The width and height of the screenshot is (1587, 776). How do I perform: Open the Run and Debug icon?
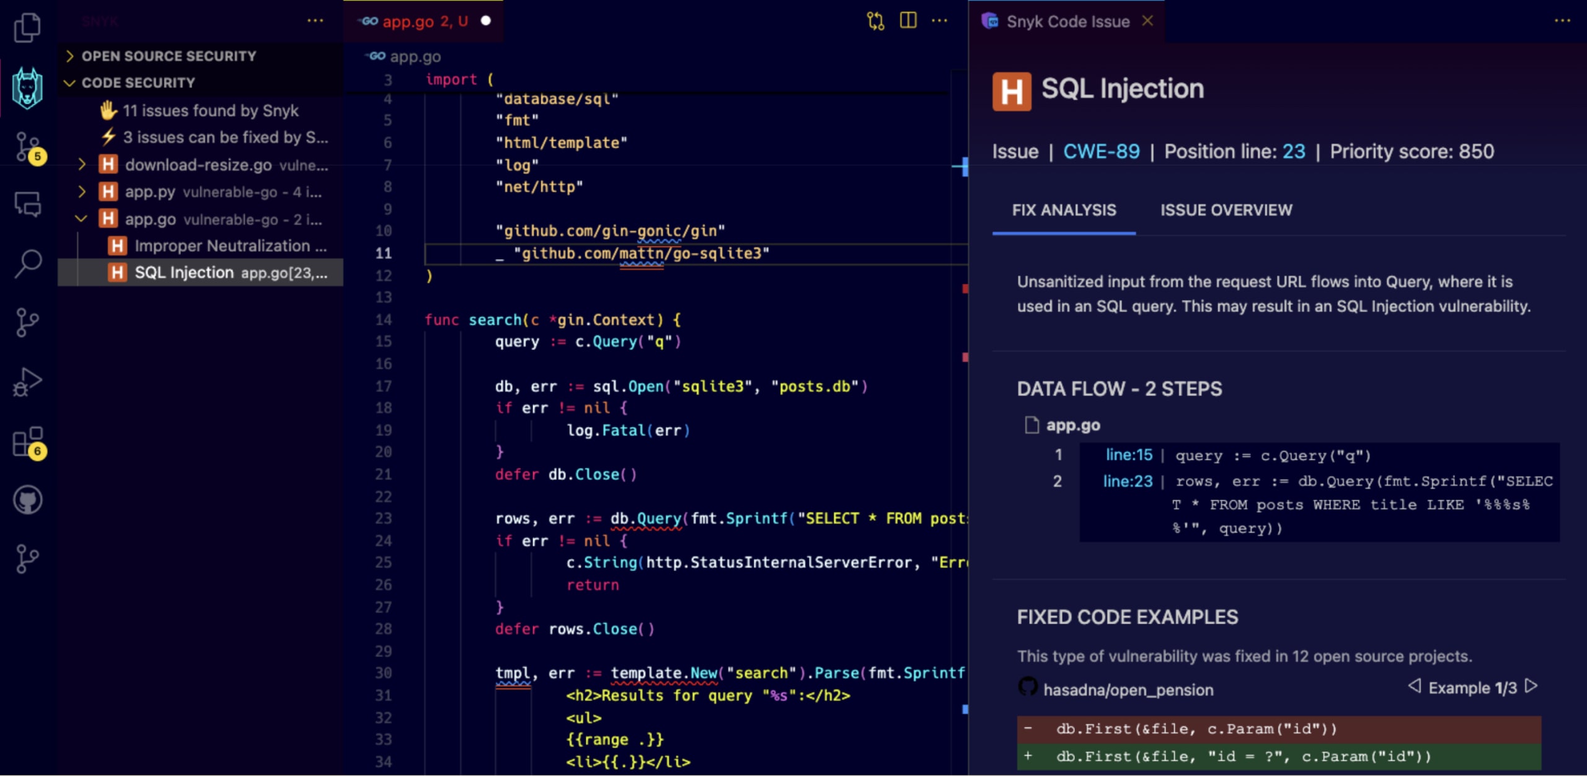point(28,382)
